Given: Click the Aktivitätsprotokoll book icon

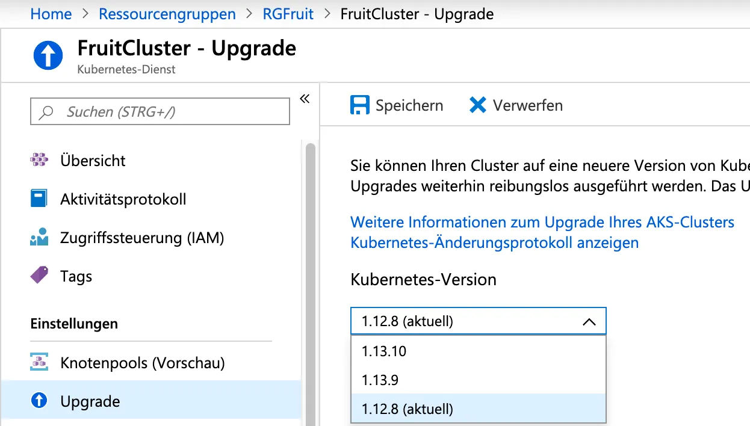Looking at the screenshot, I should [39, 199].
